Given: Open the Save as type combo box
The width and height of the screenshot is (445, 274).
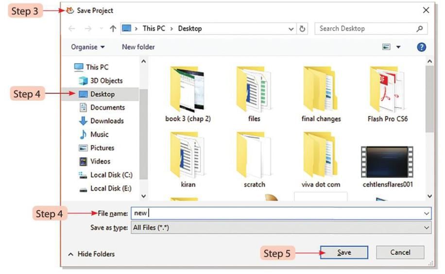Looking at the screenshot, I should [x=281, y=228].
